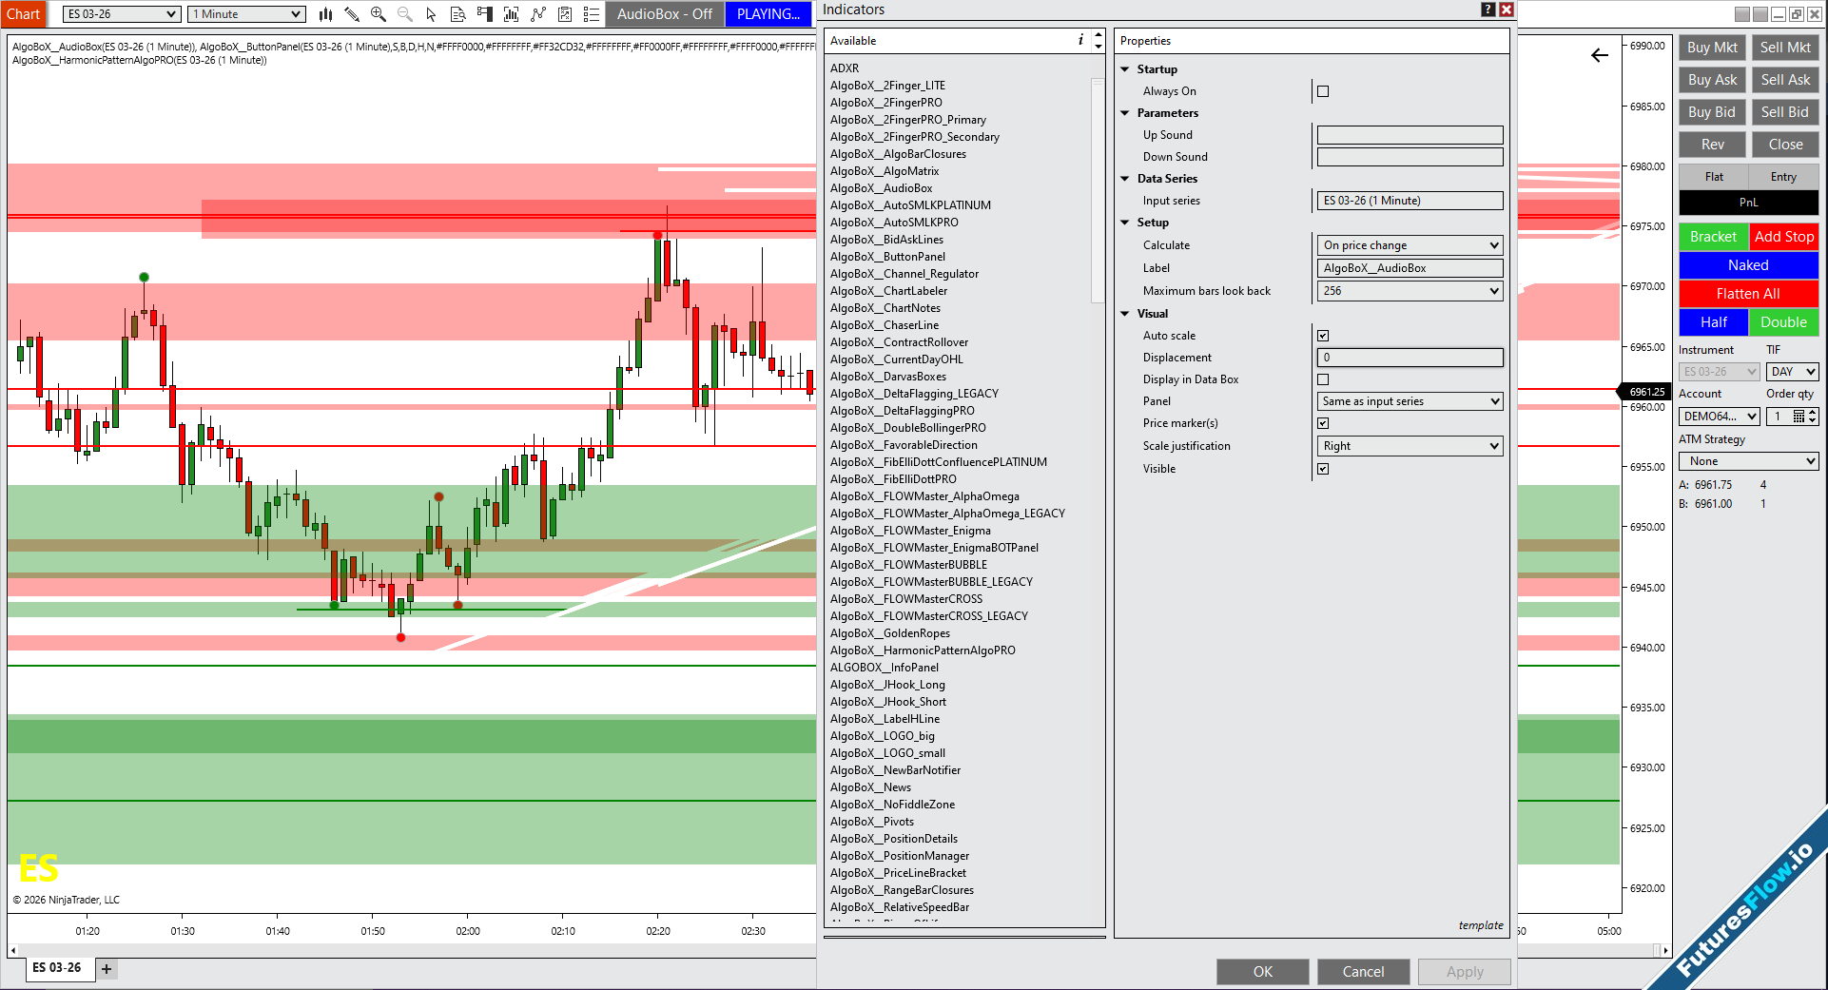Viewport: 1828px width, 990px height.
Task: Click the zoom in magnifier icon
Action: 379,14
